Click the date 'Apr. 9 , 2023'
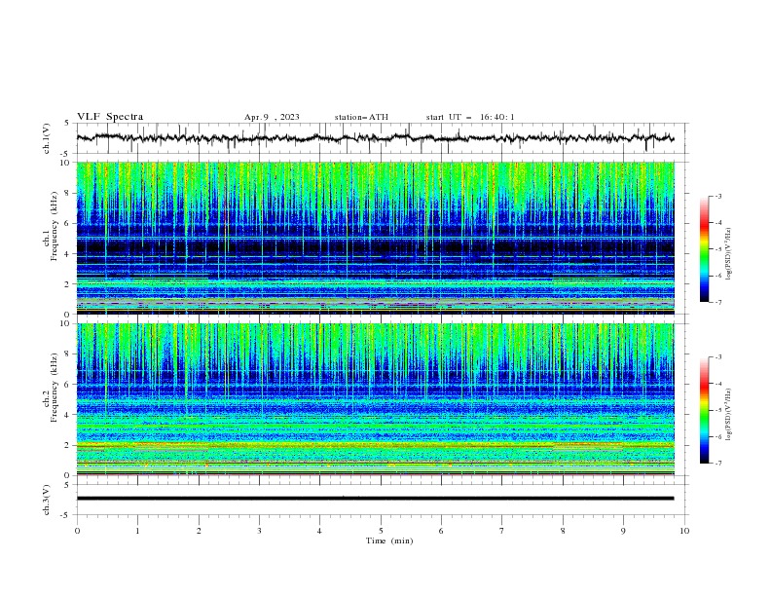Image resolution: width=771 pixels, height=596 pixels. (x=272, y=117)
